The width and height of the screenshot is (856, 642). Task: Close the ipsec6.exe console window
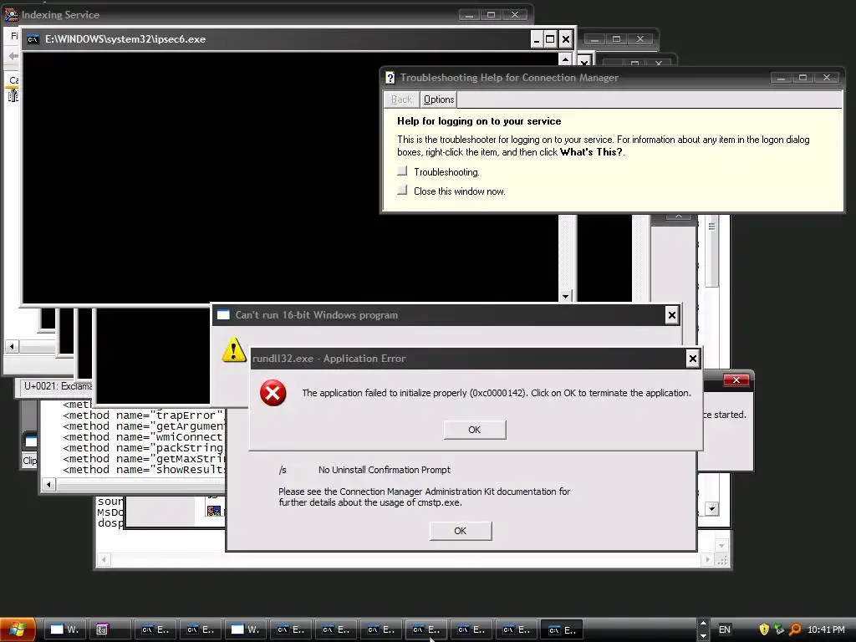[566, 39]
